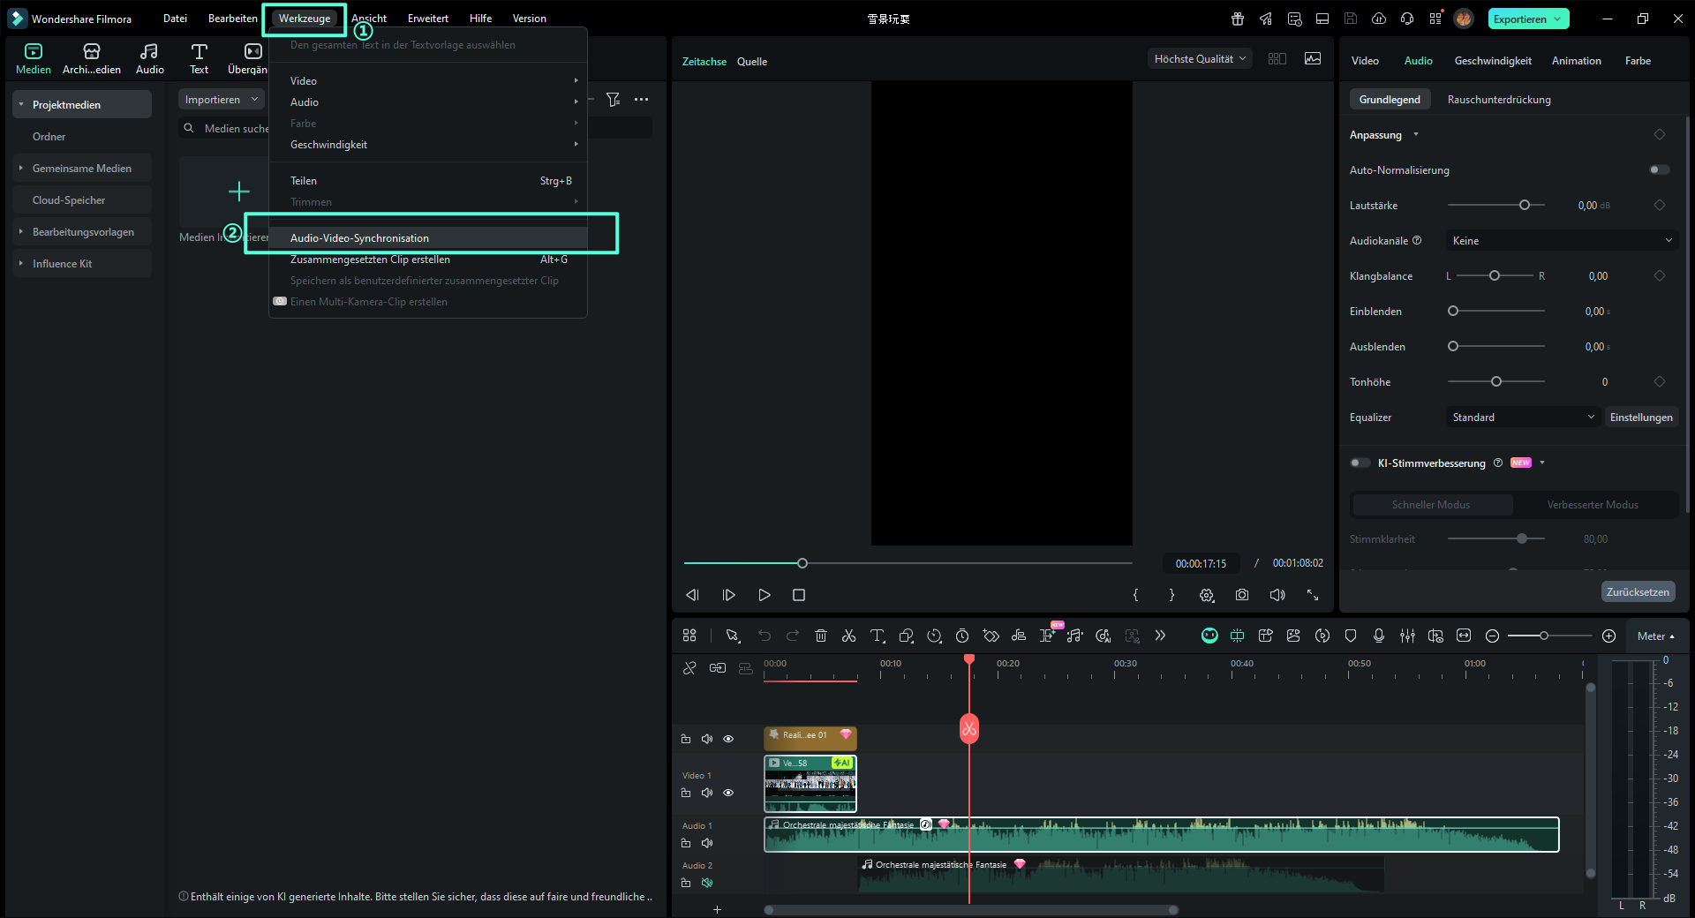Mute the Audio 1 track speaker icon
This screenshot has width=1695, height=918.
click(x=706, y=843)
